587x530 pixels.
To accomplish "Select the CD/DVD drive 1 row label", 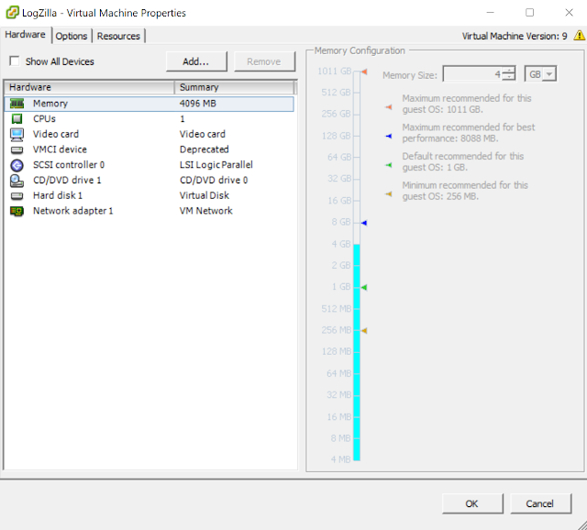I will 67,181.
